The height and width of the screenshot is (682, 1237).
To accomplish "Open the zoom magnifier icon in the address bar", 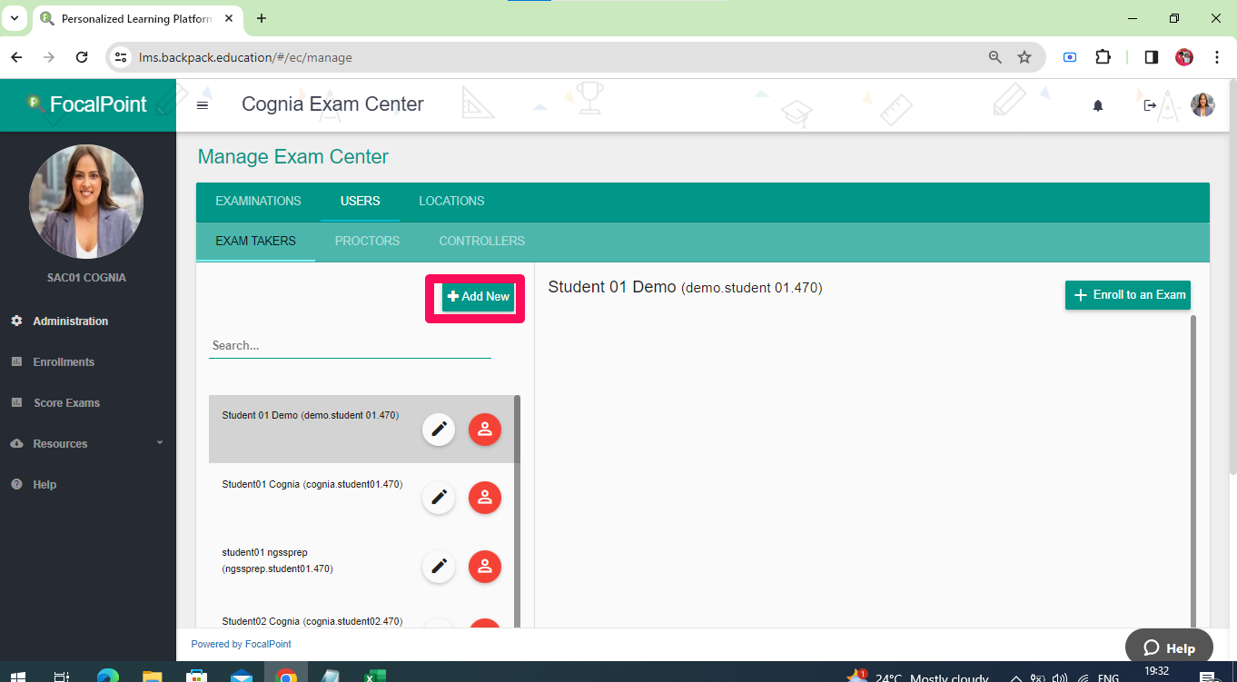I will point(995,57).
